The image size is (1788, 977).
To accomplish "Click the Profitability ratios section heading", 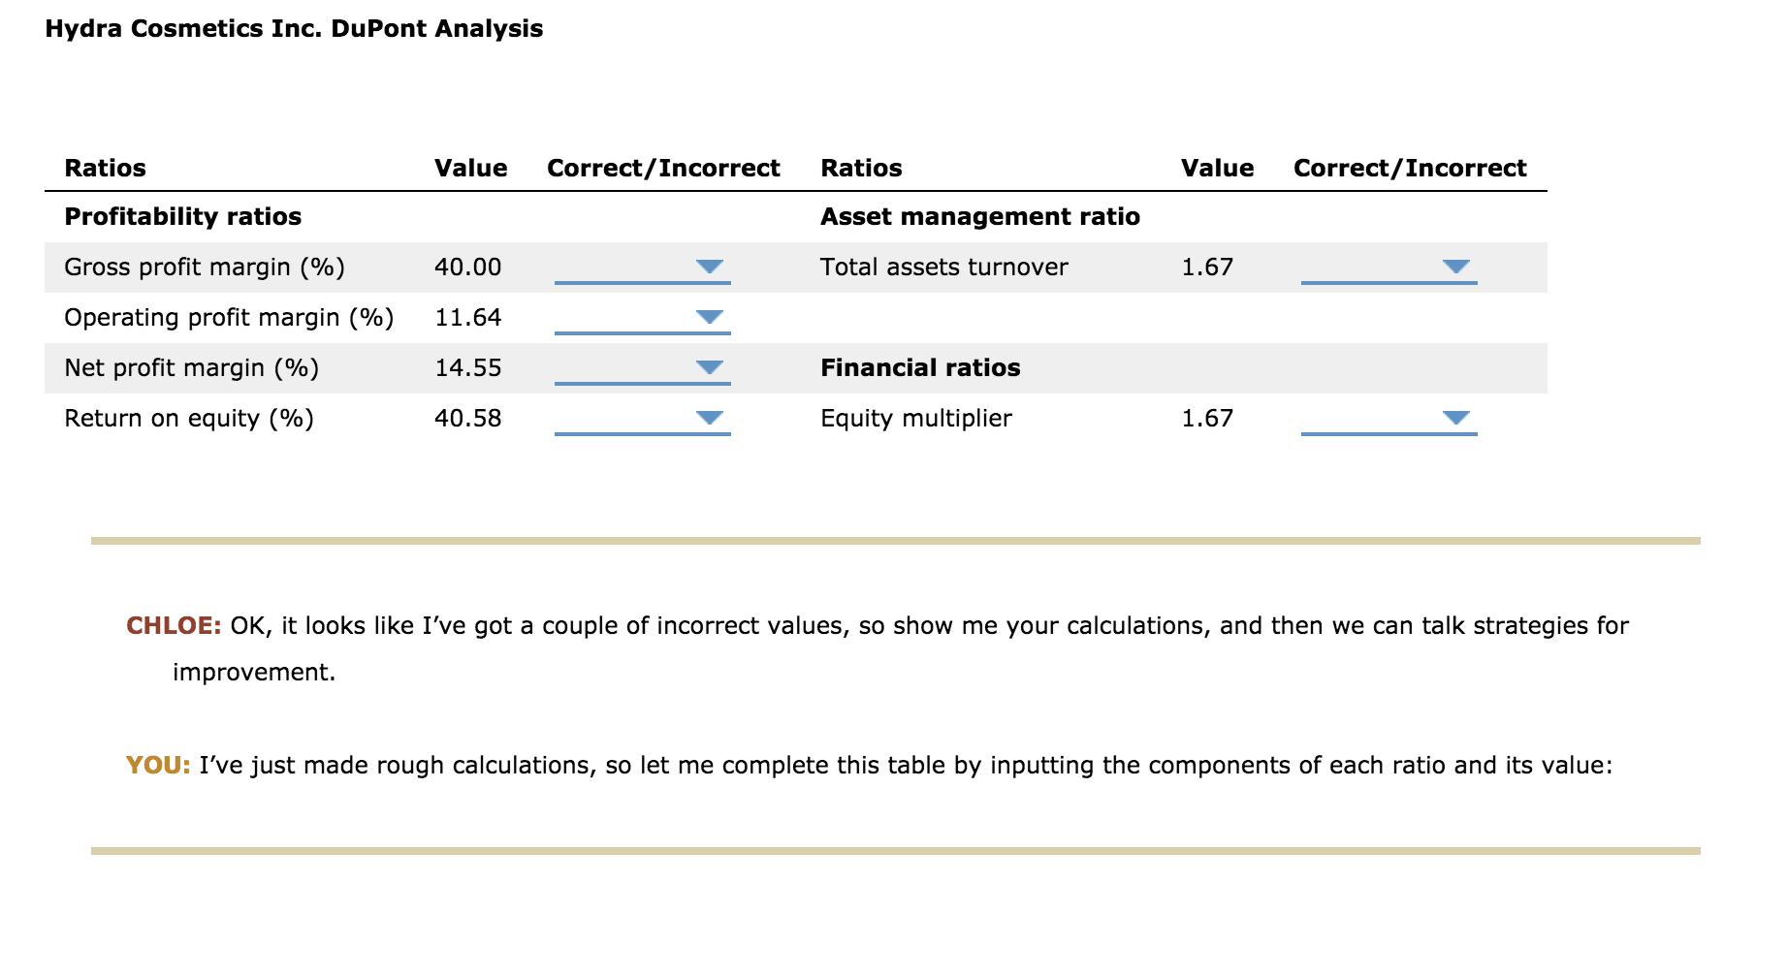I will pos(182,216).
